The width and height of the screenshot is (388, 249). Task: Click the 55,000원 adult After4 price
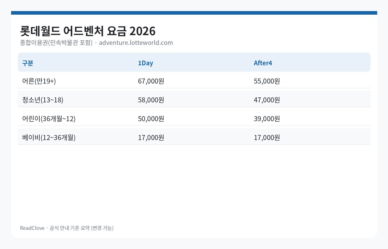[267, 81]
